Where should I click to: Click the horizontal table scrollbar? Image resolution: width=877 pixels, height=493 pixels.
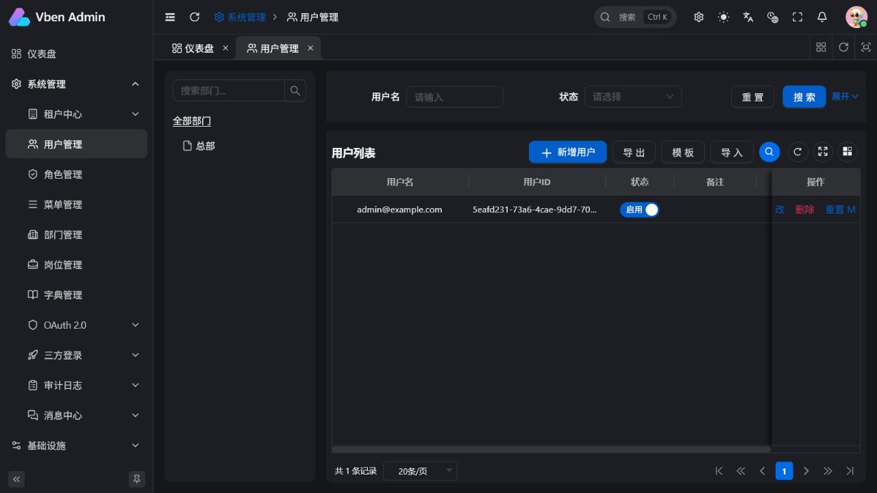552,450
